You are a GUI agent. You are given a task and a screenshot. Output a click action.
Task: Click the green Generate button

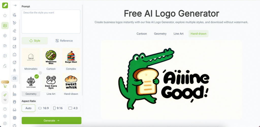pos(52,121)
